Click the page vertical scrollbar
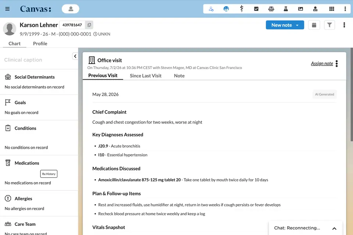 [x=352, y=95]
